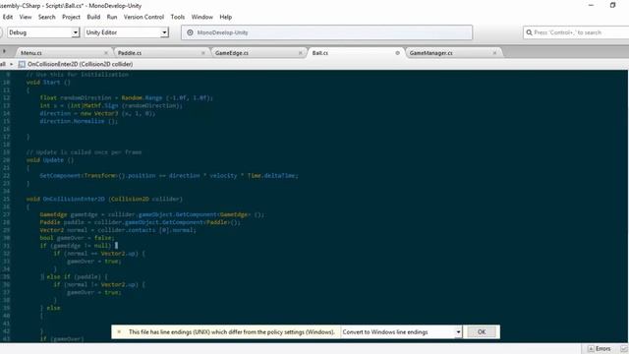Select the Ball.cs tab
Screen dimensions: 629x354
click(x=320, y=53)
